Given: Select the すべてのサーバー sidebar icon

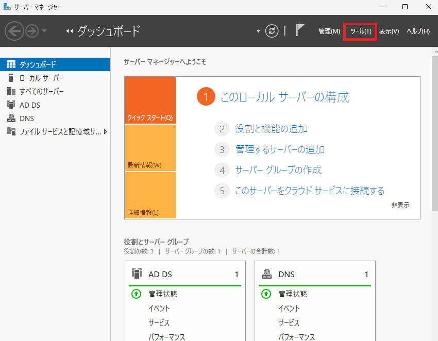Looking at the screenshot, I should (x=11, y=91).
